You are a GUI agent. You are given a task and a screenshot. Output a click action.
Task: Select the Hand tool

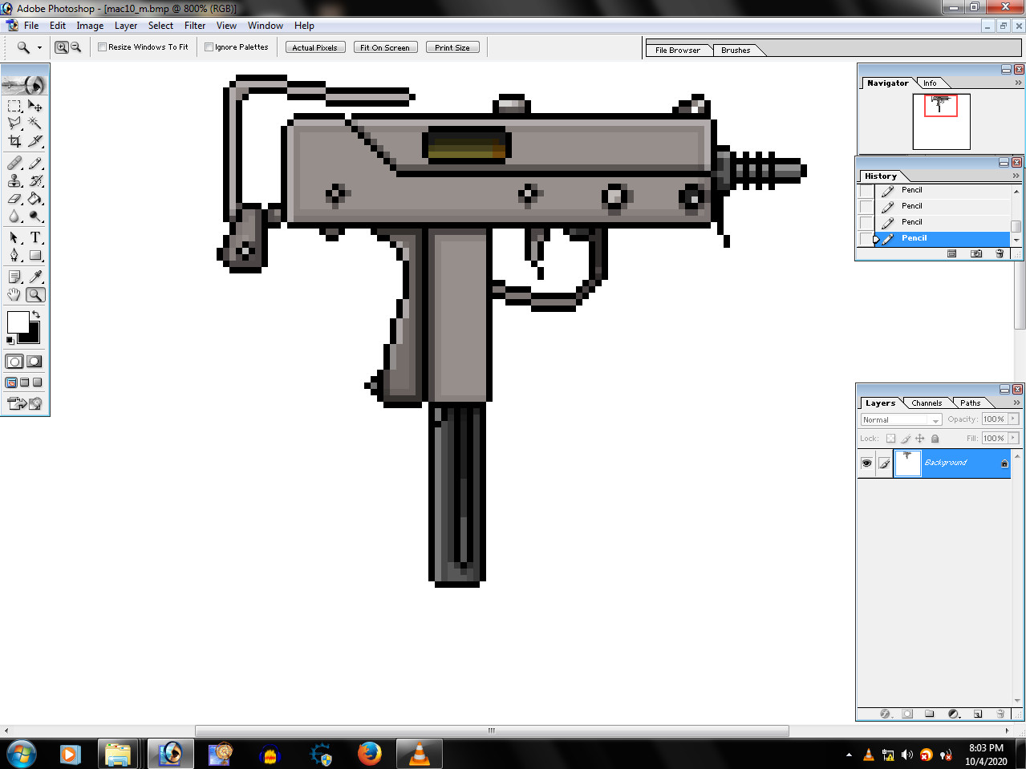[14, 294]
